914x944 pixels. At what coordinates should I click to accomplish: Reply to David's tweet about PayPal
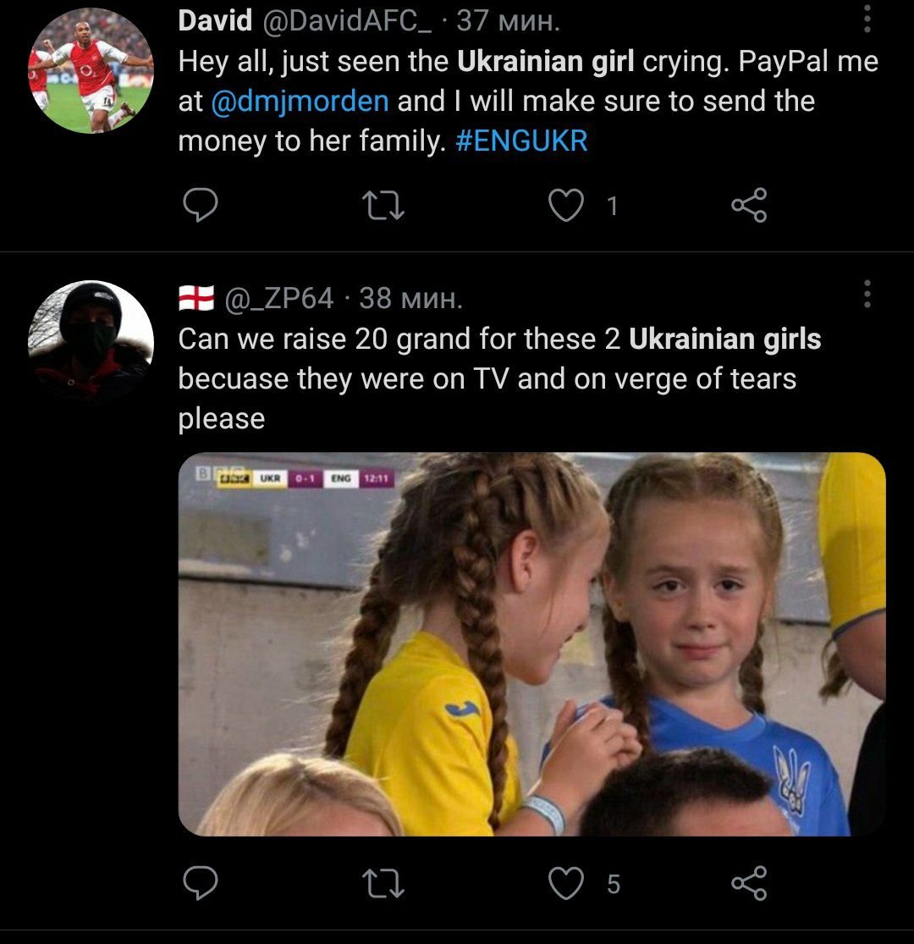click(201, 205)
